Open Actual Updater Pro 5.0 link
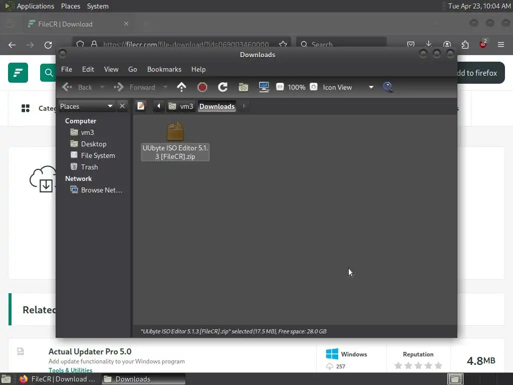The width and height of the screenshot is (513, 385). (x=90, y=351)
